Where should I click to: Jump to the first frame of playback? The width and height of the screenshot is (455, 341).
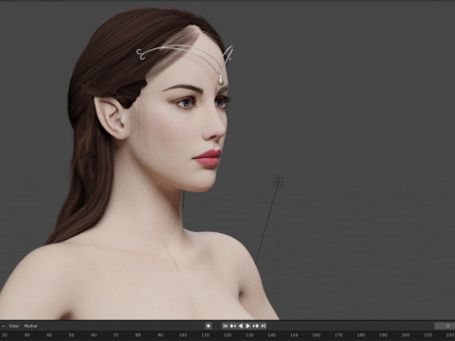point(226,326)
